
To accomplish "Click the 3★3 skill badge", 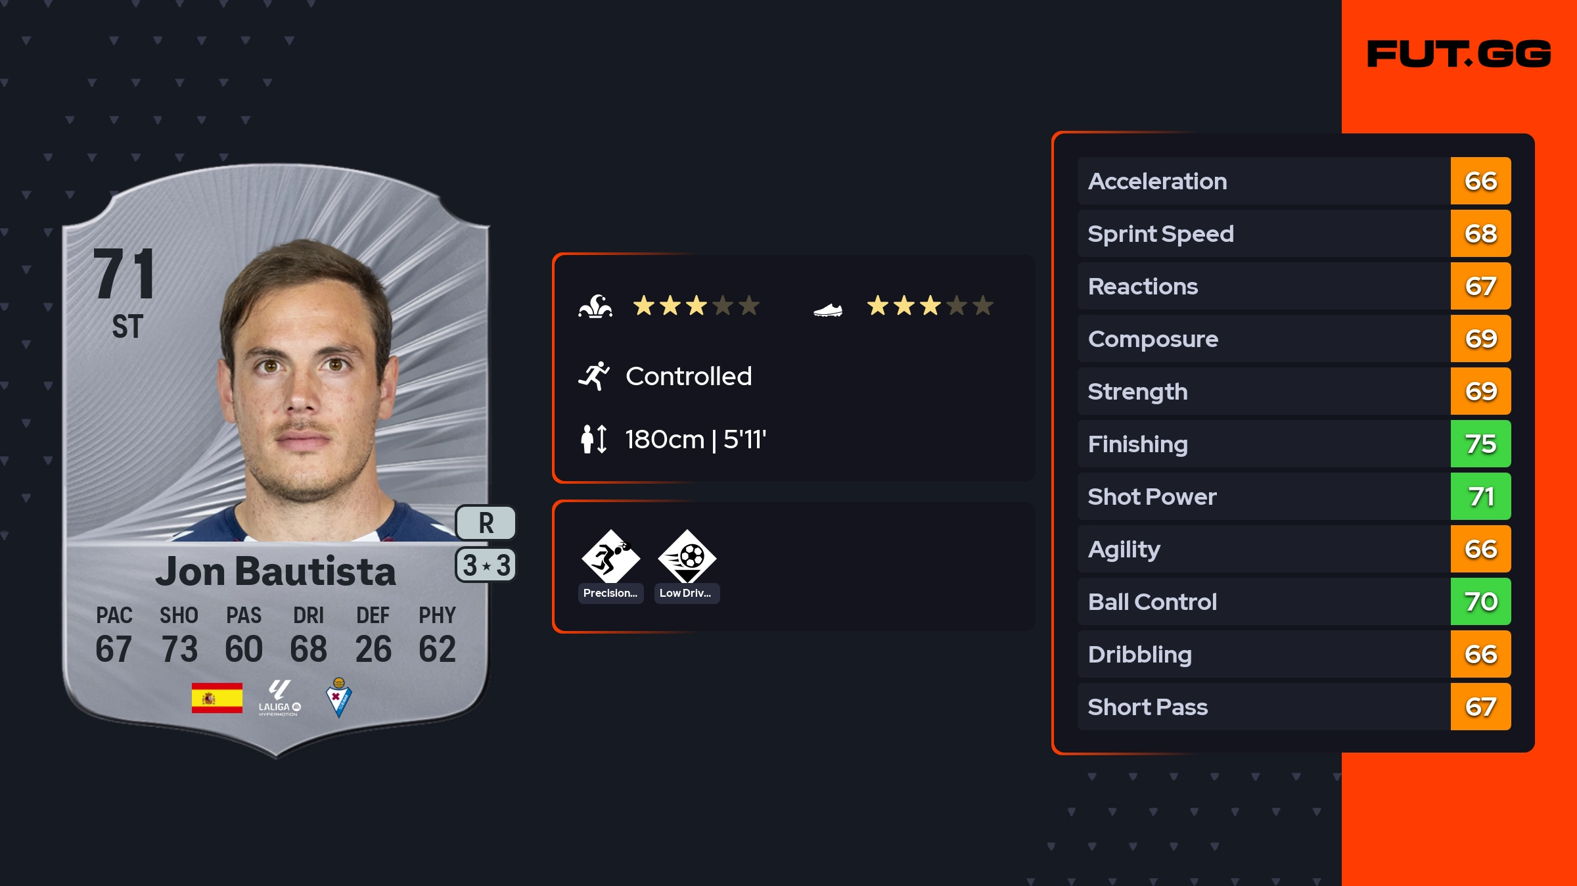I will (486, 565).
